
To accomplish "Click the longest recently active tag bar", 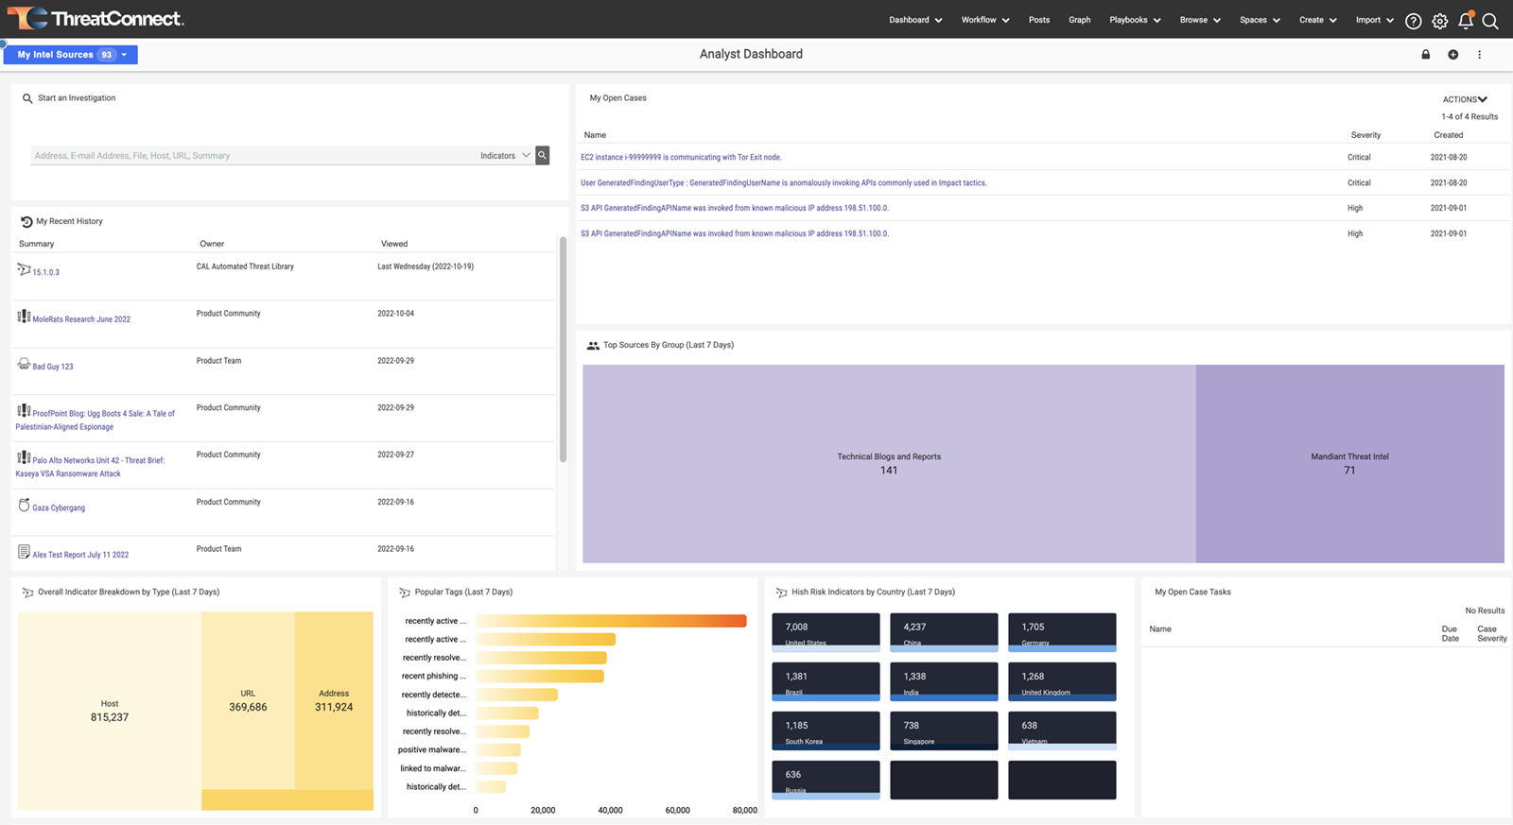I will (611, 621).
